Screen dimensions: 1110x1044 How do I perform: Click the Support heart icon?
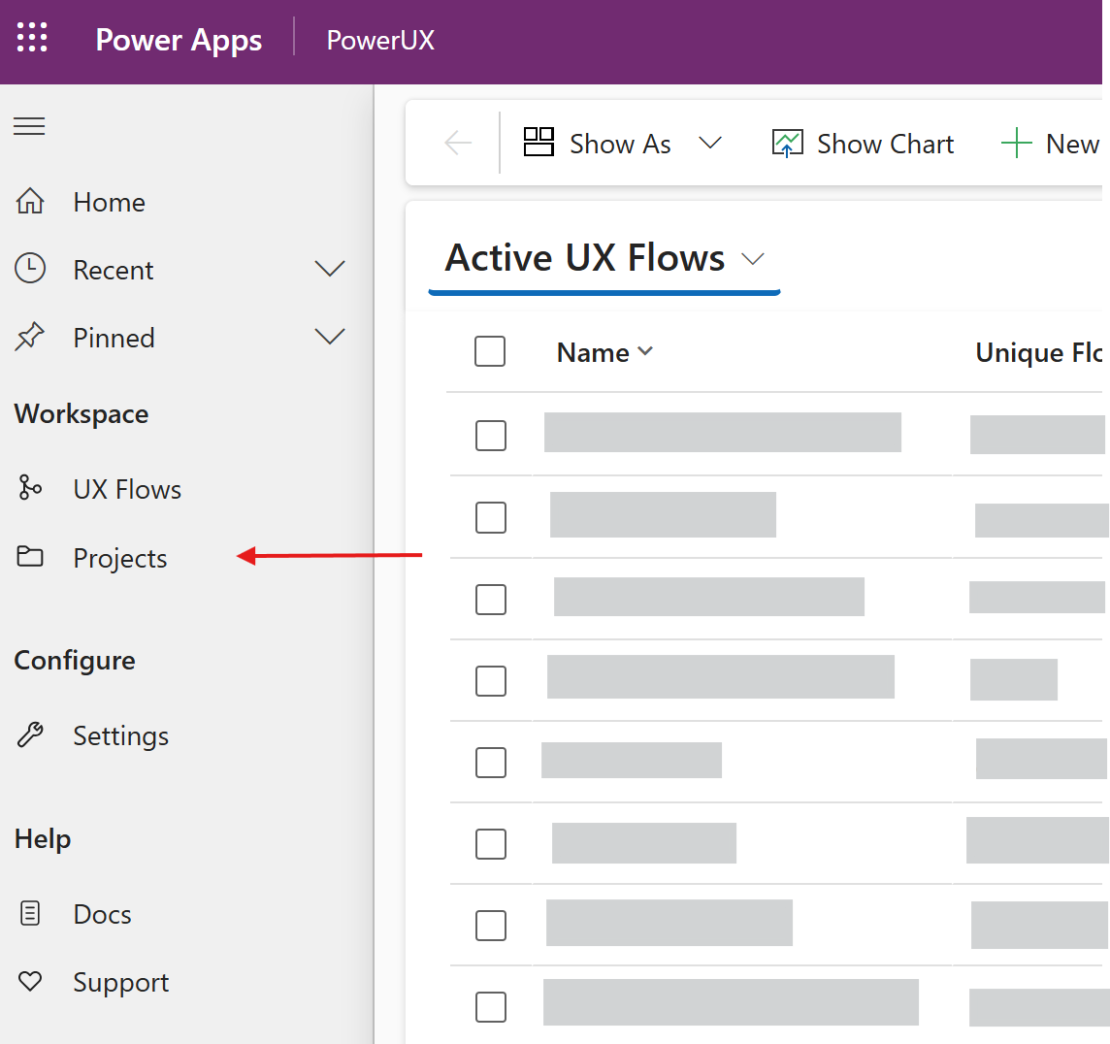pyautogui.click(x=30, y=981)
